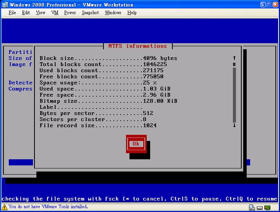Click the 'Used blocks count' row
This screenshot has height=212, width=280.
click(x=102, y=70)
